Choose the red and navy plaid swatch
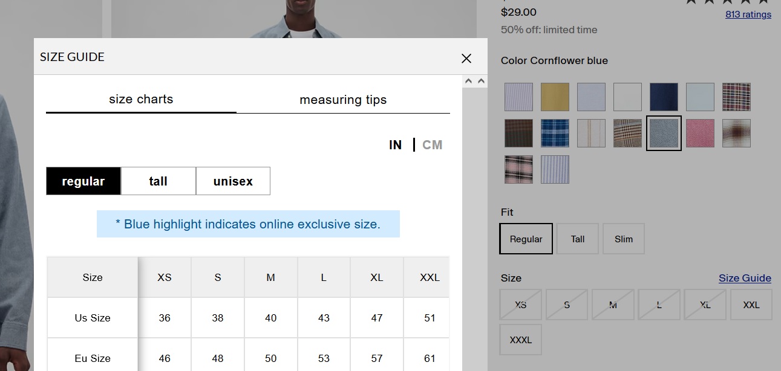 736,97
